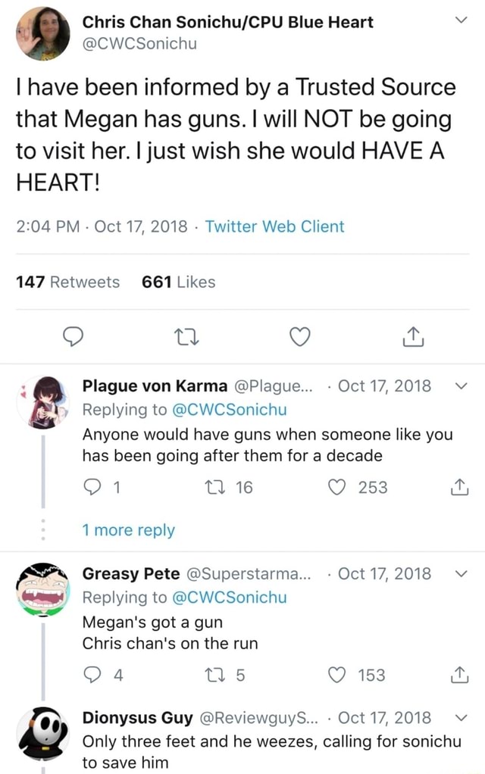
Task: Open dropdown chevron on main tweet
Action: tap(460, 20)
